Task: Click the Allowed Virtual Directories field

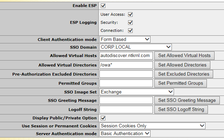Action: coord(126,65)
